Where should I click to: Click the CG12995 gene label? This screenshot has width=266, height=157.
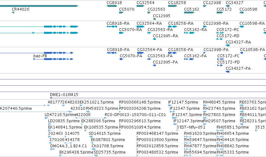pyautogui.click(x=162, y=16)
